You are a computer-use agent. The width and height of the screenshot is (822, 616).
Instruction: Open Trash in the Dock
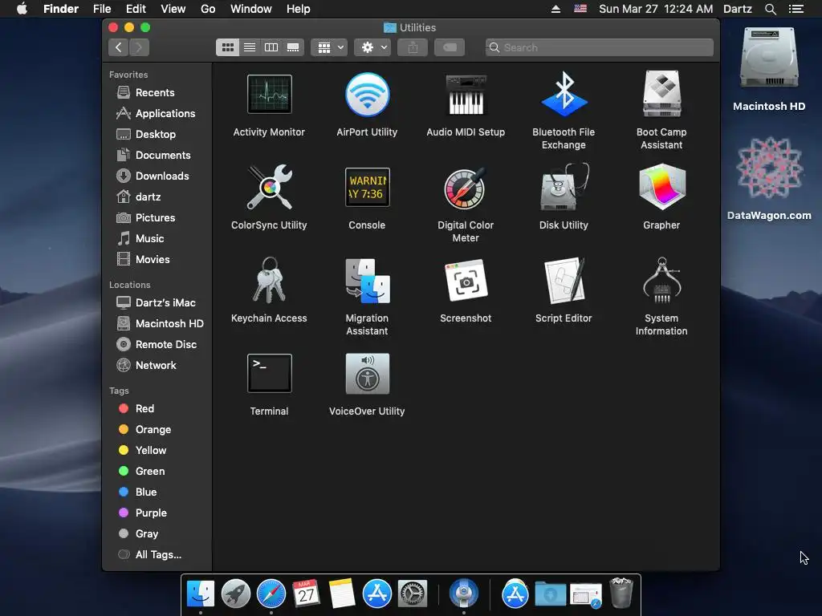pos(621,593)
